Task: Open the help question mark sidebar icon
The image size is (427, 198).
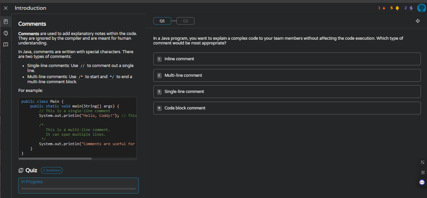Action: click(5, 33)
